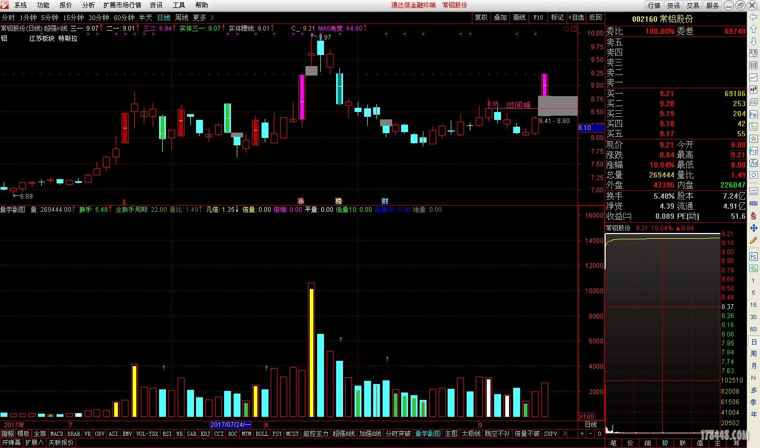The width and height of the screenshot is (760, 448).
Task: Switch to 60-minute period in right sidebar
Action: pos(753,329)
